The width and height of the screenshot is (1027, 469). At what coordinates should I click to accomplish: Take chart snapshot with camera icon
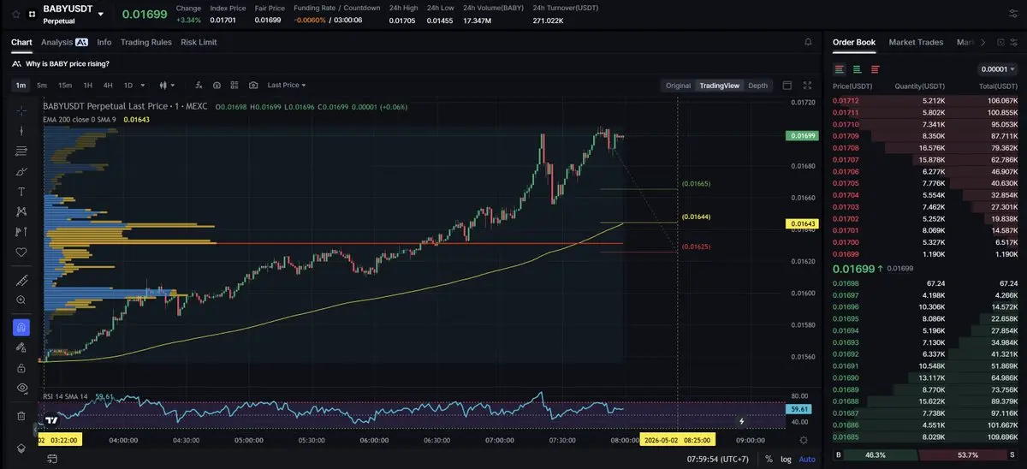coord(253,85)
